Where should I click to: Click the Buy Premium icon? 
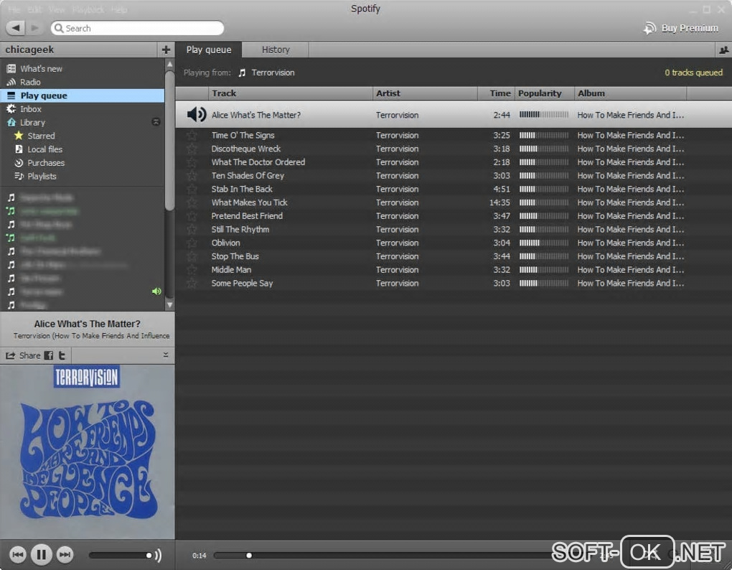click(649, 29)
